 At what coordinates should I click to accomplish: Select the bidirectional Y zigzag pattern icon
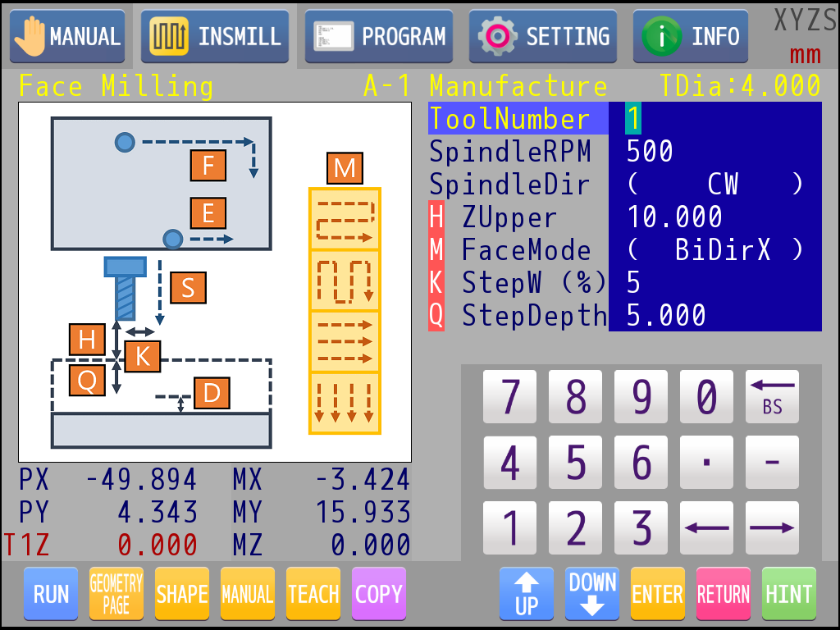click(x=345, y=281)
